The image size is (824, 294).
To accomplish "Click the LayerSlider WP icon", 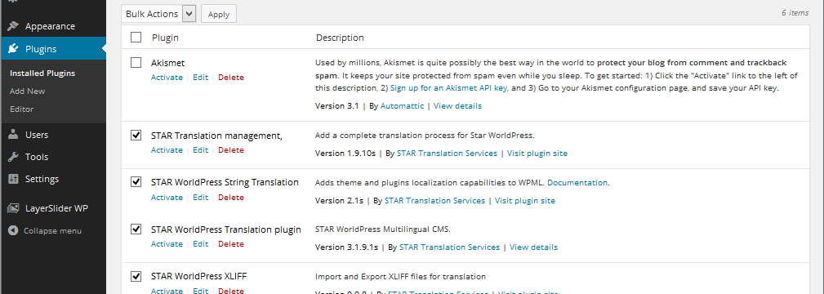I will [x=14, y=208].
